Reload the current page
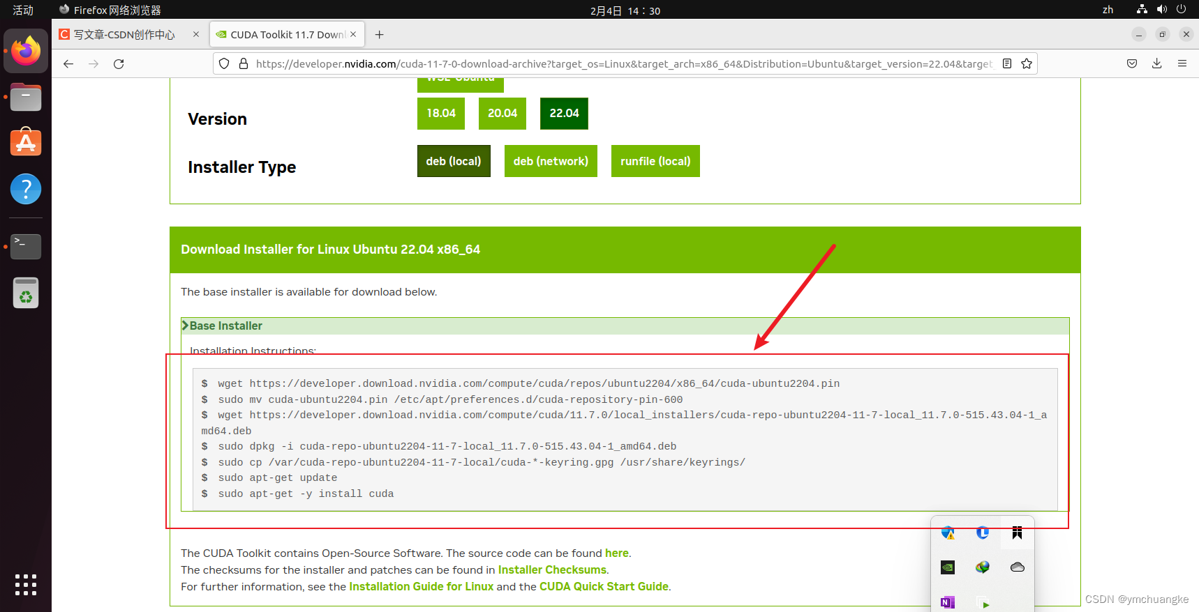Screen dimensions: 1199x612 (x=119, y=63)
